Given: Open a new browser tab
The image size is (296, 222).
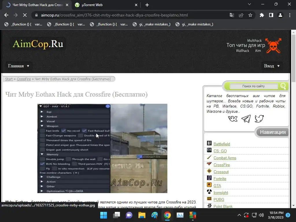Looking at the screenshot, I should pos(147,5).
